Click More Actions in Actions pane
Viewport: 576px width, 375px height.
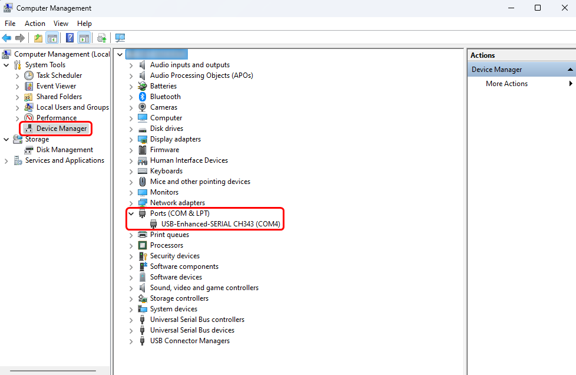coord(507,84)
